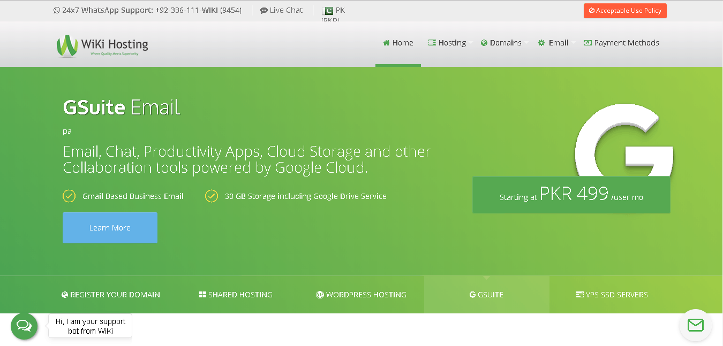The height and width of the screenshot is (346, 723).
Task: Expand the Hosting menu dropdown arrow
Action: pos(471,43)
